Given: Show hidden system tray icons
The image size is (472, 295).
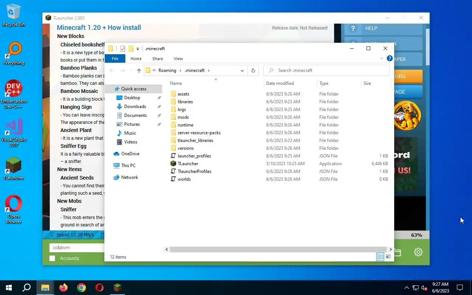Looking at the screenshot, I should pos(406,288).
